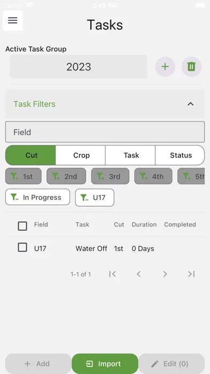Remove the U17 filter chip

click(95, 197)
